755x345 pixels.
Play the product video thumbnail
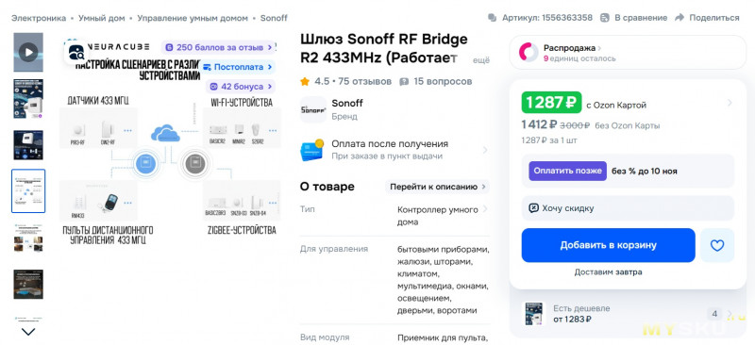pyautogui.click(x=28, y=52)
